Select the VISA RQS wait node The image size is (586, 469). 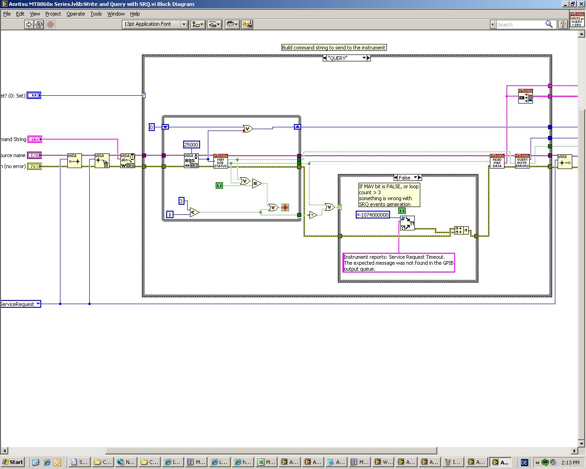(191, 161)
